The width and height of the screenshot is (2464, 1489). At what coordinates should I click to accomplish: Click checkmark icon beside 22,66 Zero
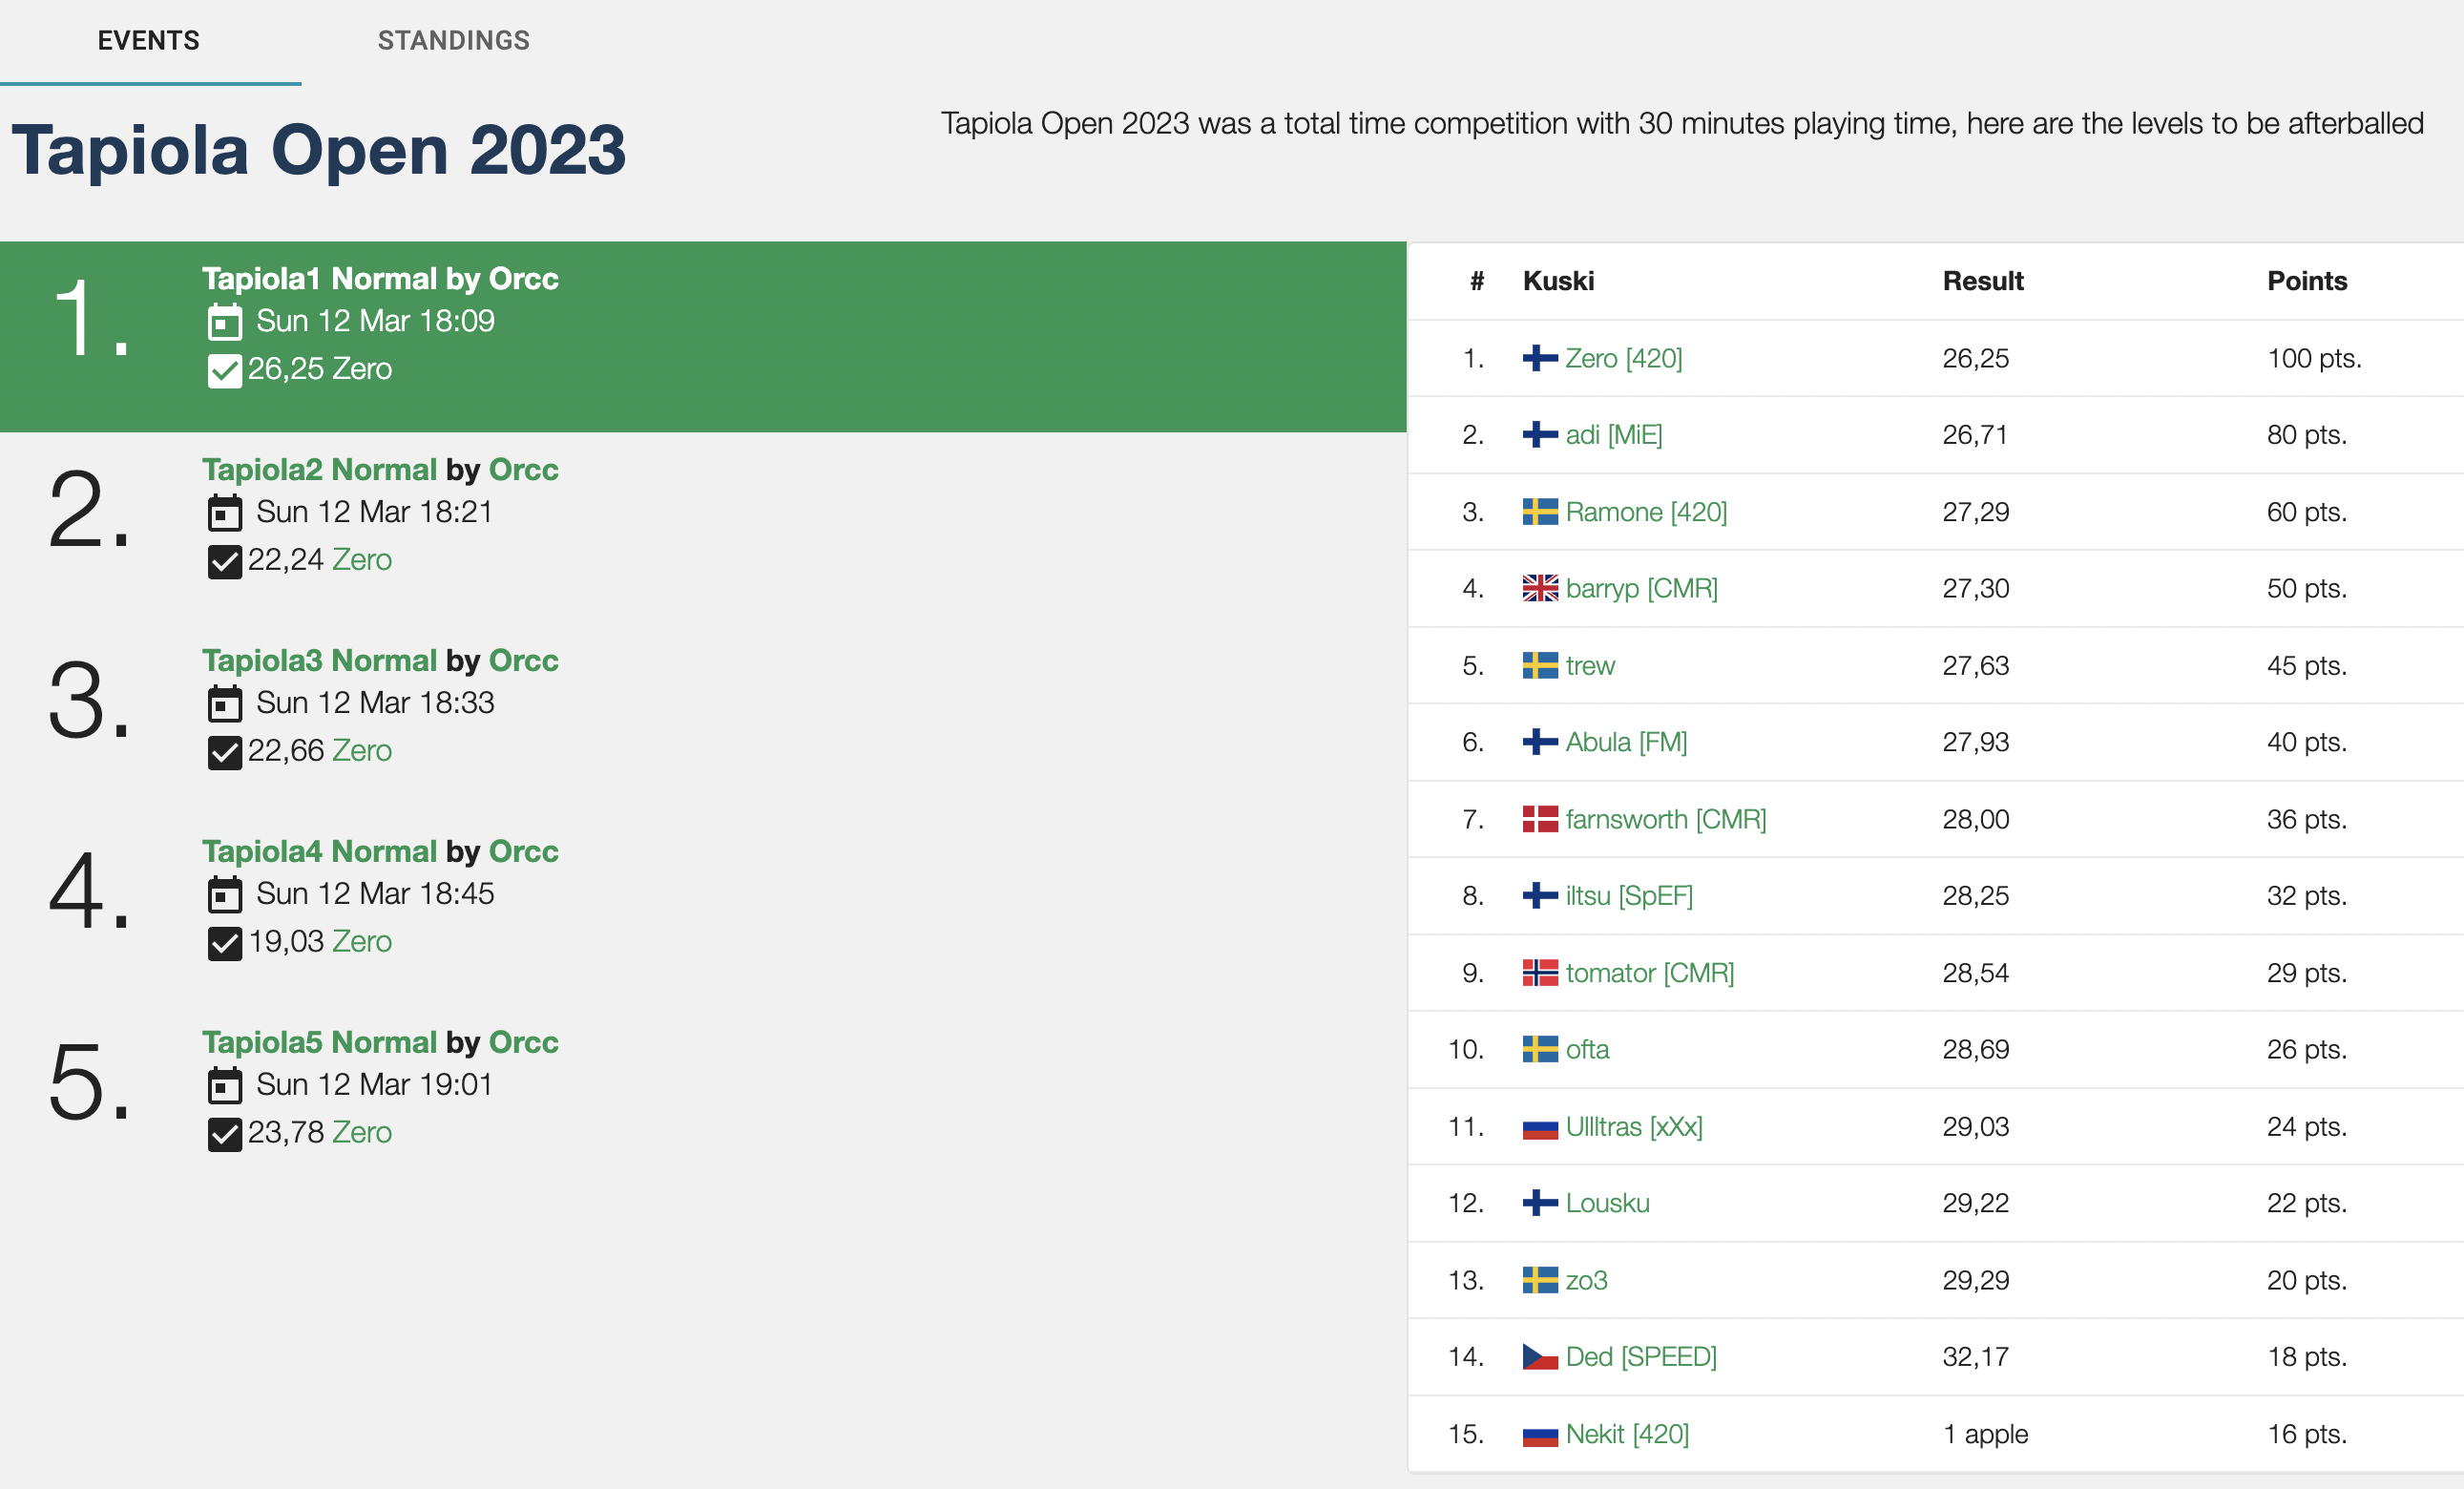224,753
